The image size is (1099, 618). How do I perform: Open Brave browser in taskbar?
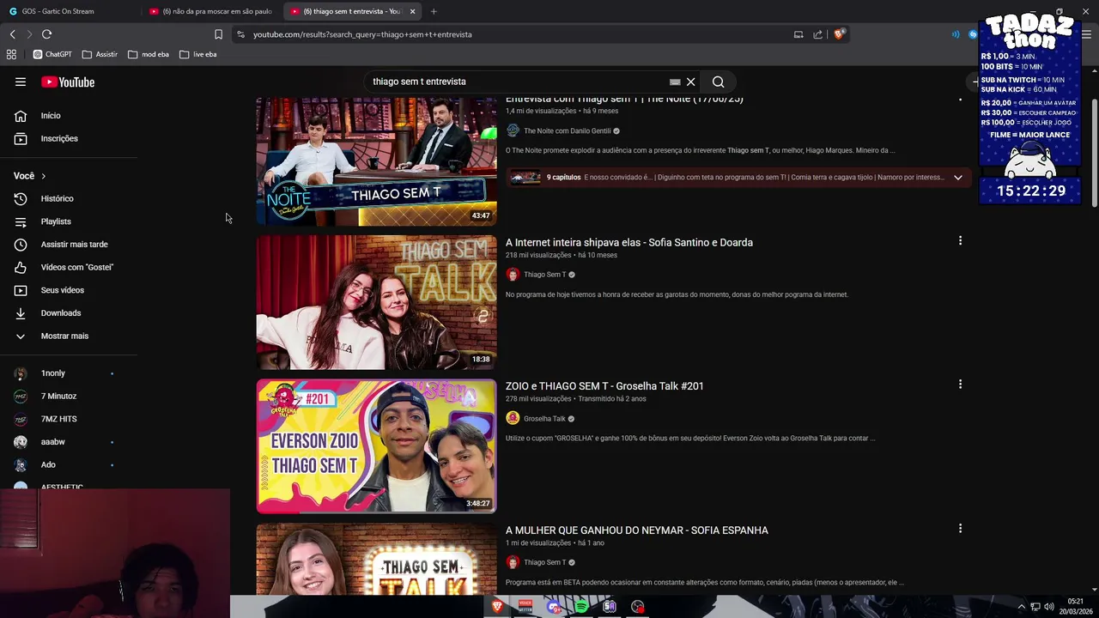(497, 607)
